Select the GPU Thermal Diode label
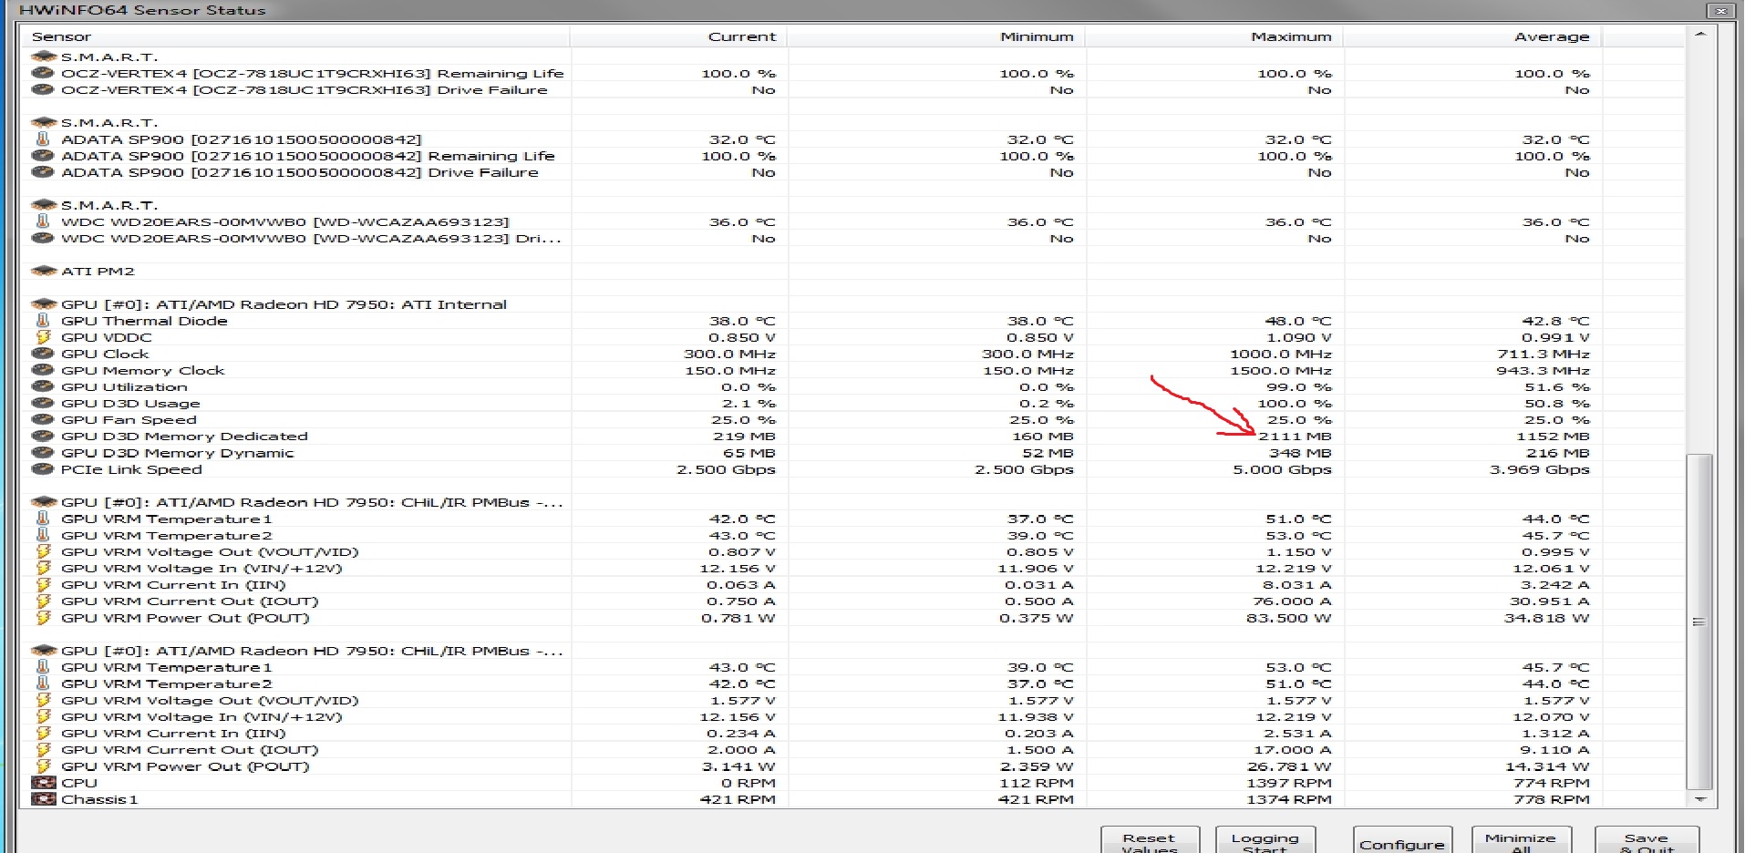1745x853 pixels. (x=144, y=321)
